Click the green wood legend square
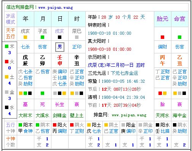This screenshot has width=192, height=151. pyautogui.click(x=6, y=46)
